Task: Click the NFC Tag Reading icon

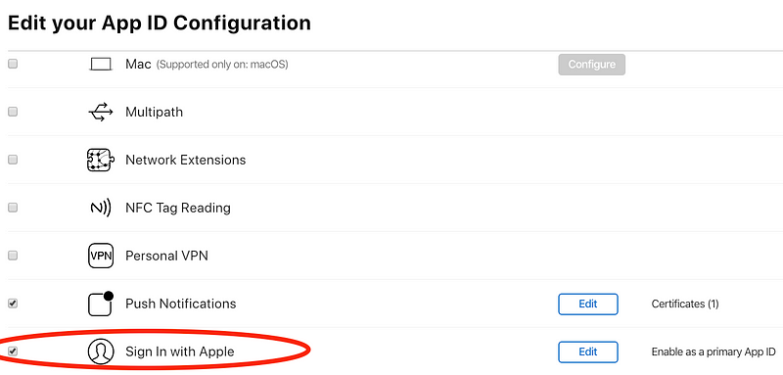Action: coord(101,208)
